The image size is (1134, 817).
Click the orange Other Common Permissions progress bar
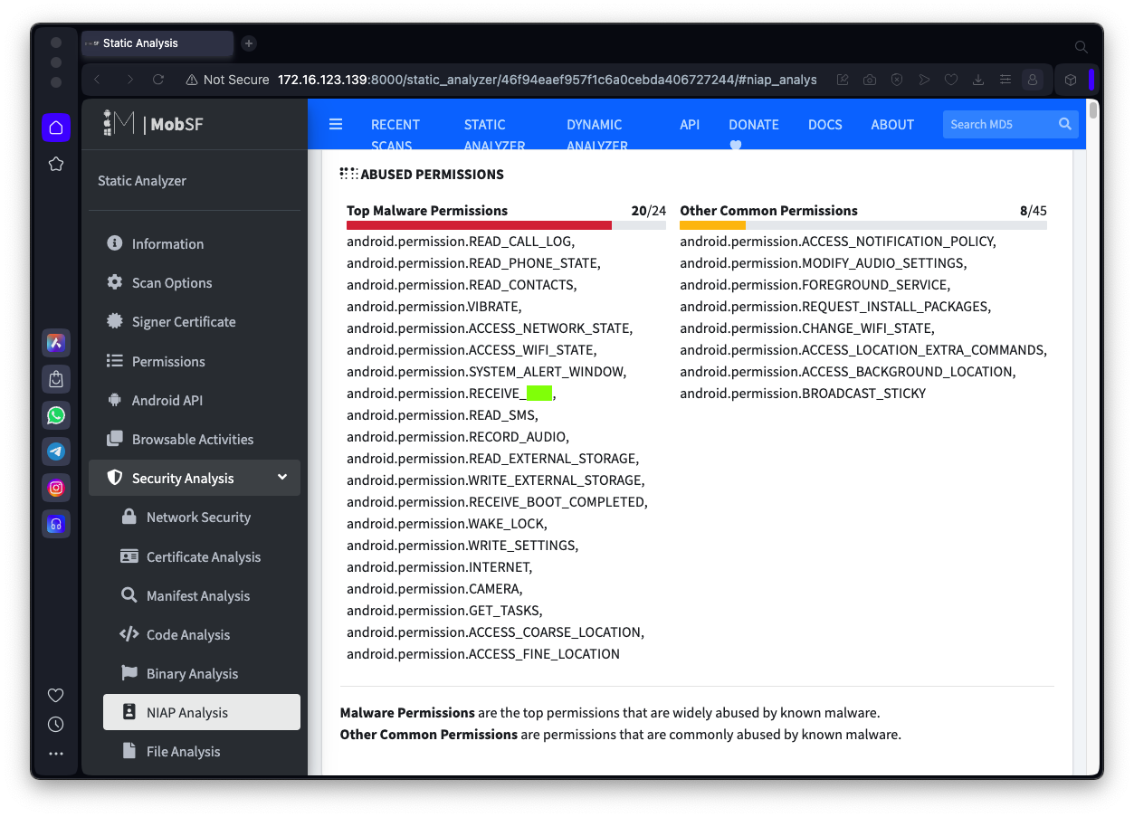[x=712, y=225]
